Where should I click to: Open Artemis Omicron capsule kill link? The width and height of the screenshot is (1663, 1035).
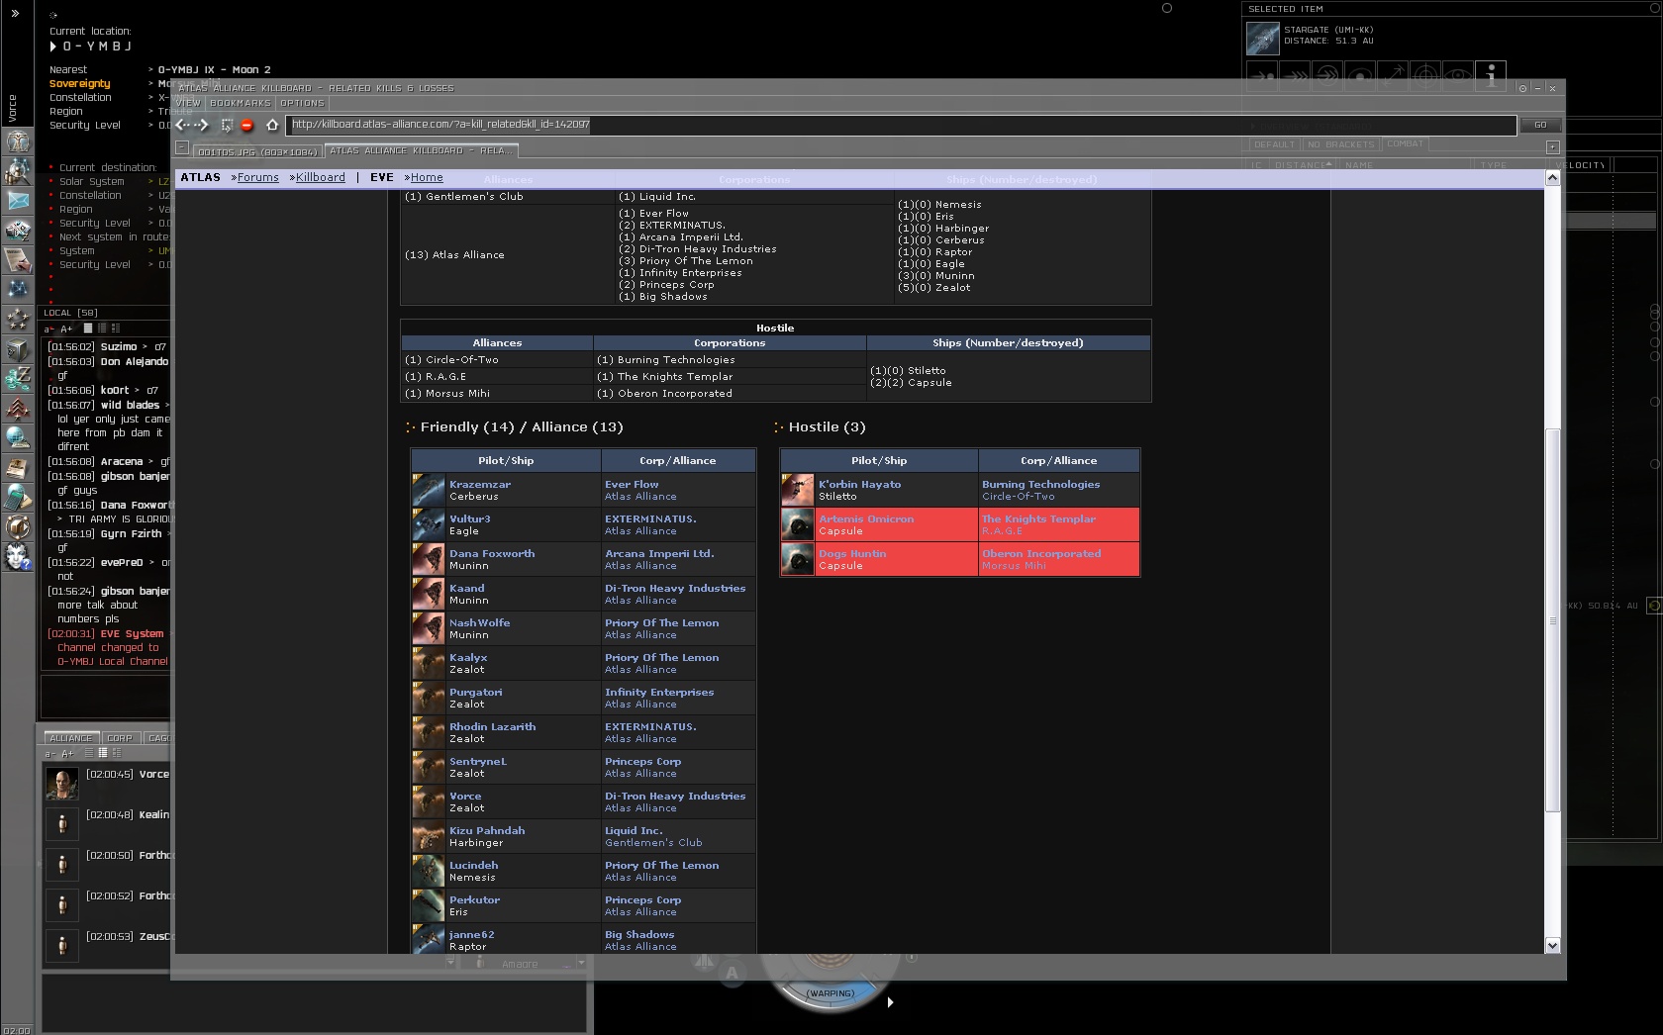(866, 518)
